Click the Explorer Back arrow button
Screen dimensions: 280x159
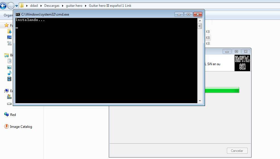tap(3, 6)
